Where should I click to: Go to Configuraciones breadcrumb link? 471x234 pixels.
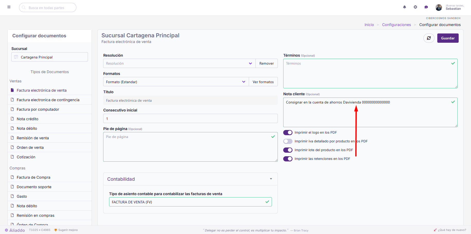click(x=396, y=25)
